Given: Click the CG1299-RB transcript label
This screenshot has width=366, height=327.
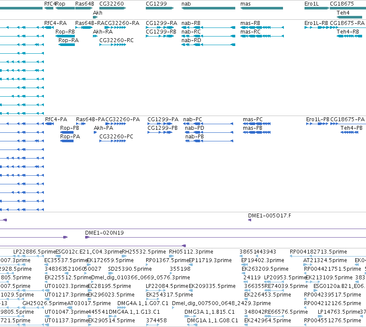Looking at the screenshot, I should click(x=161, y=32).
